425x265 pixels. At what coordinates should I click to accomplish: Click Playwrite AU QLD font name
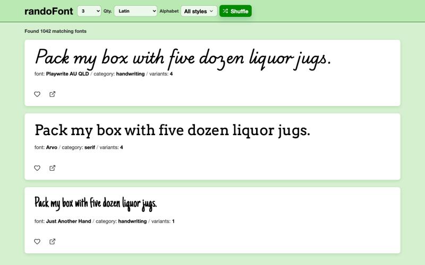[x=67, y=74]
